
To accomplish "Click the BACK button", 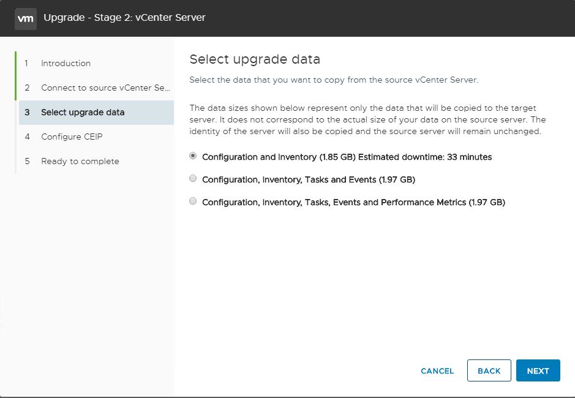I will coord(489,370).
